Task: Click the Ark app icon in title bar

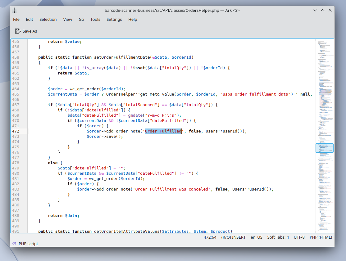Action: [14, 10]
